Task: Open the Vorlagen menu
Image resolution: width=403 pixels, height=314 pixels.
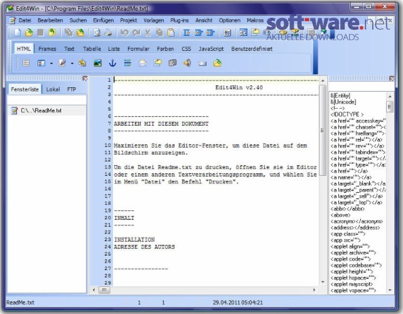Action: click(x=154, y=20)
